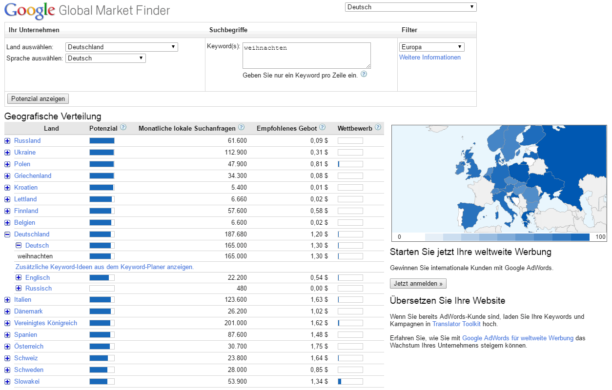Click the help icon next to Potenzial header
612x390 pixels.
click(123, 127)
